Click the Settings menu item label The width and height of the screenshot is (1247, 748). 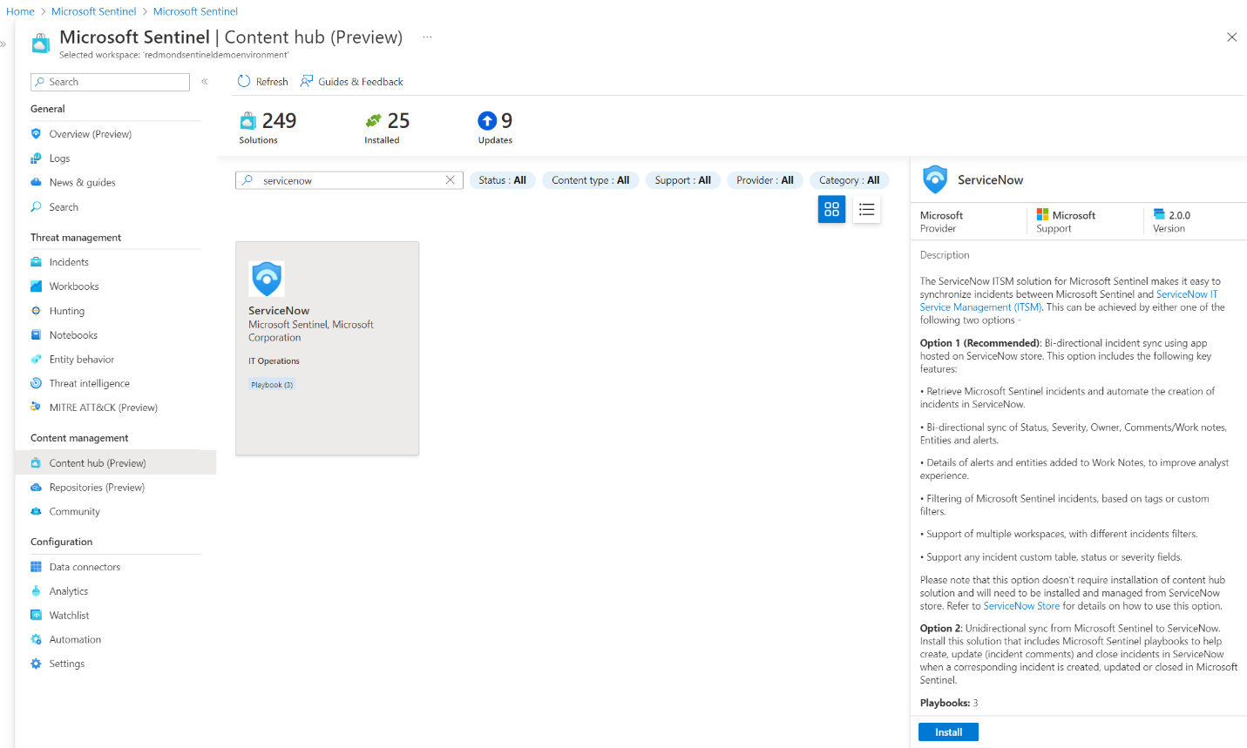click(x=67, y=664)
